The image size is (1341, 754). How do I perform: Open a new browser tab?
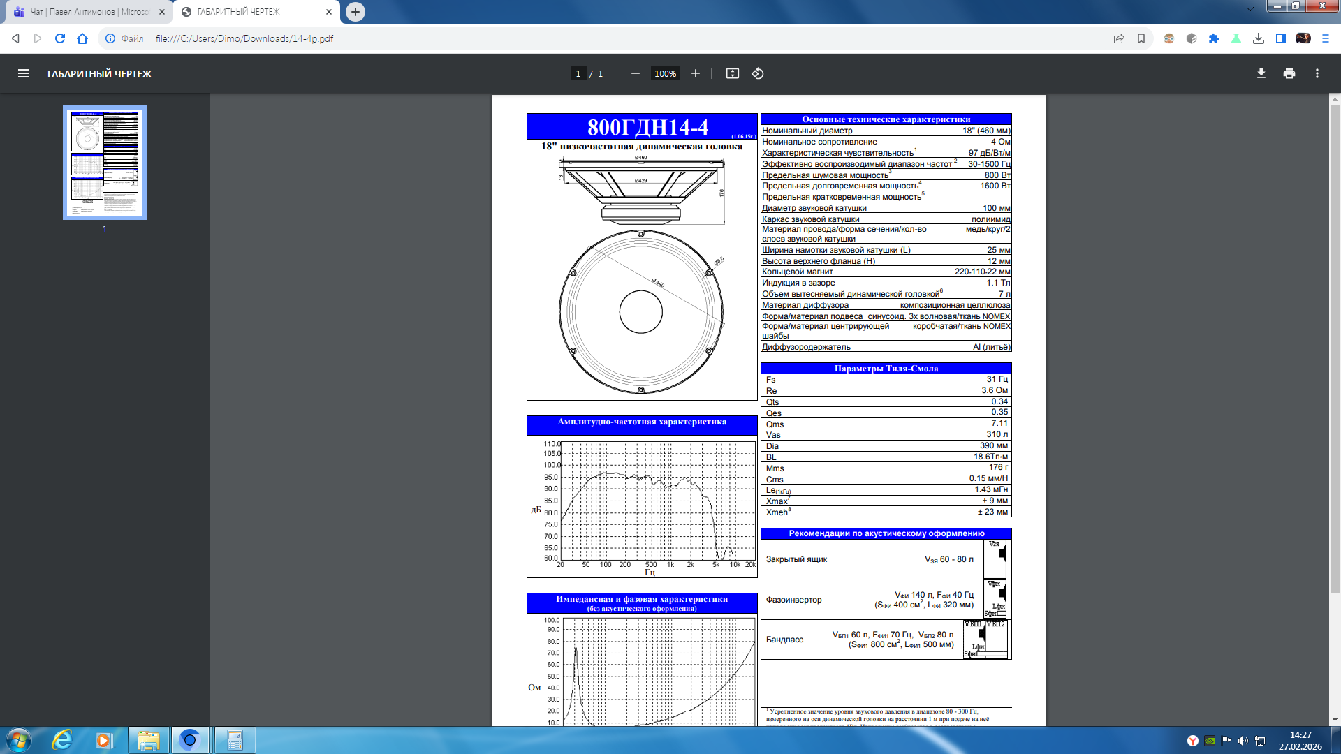[356, 12]
